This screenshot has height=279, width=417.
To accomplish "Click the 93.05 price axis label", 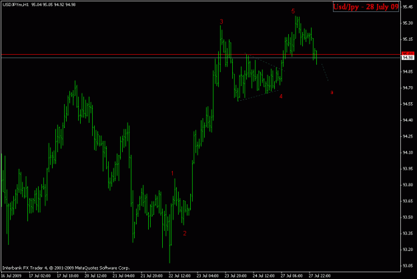I will (x=408, y=266).
